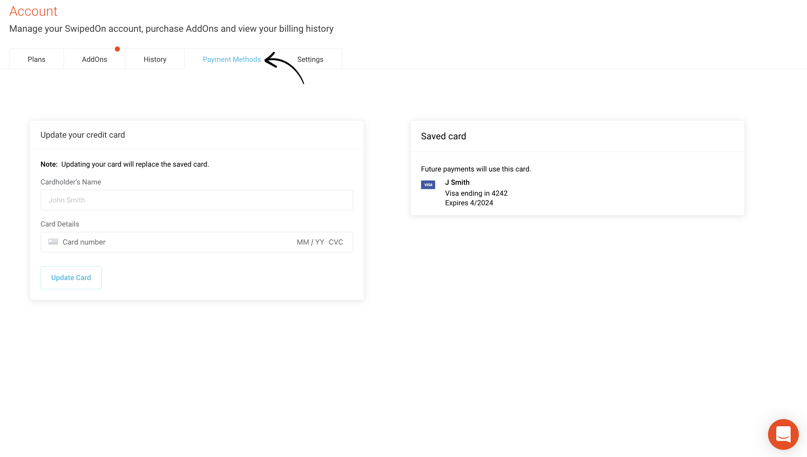Select the Payment Methods tab
Image resolution: width=807 pixels, height=457 pixels.
[232, 59]
